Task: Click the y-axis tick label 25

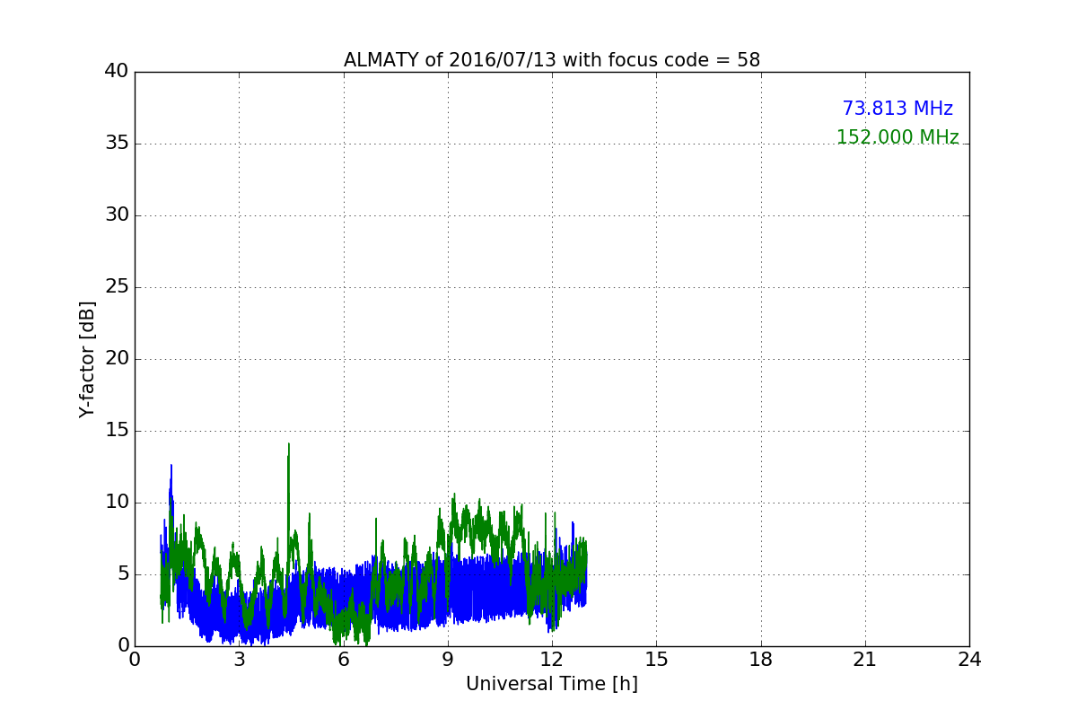Action: point(117,287)
